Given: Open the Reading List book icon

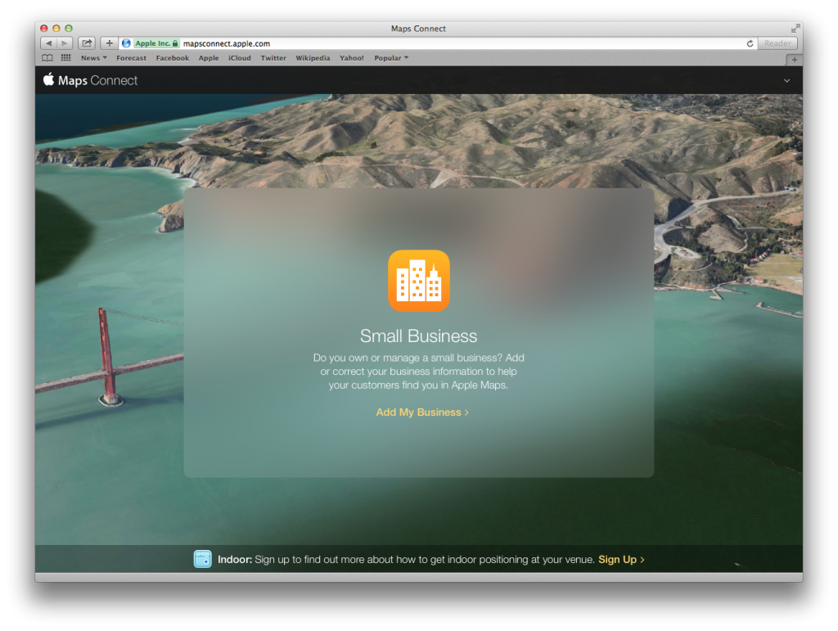Looking at the screenshot, I should [47, 58].
